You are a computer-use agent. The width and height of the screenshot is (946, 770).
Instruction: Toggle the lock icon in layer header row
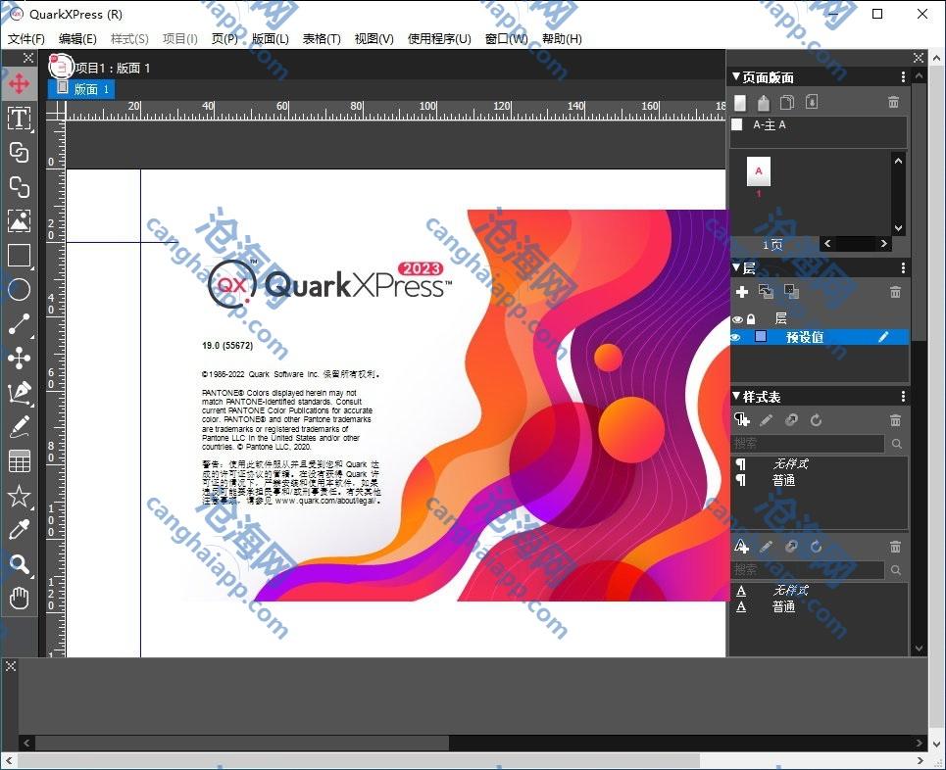pyautogui.click(x=751, y=319)
